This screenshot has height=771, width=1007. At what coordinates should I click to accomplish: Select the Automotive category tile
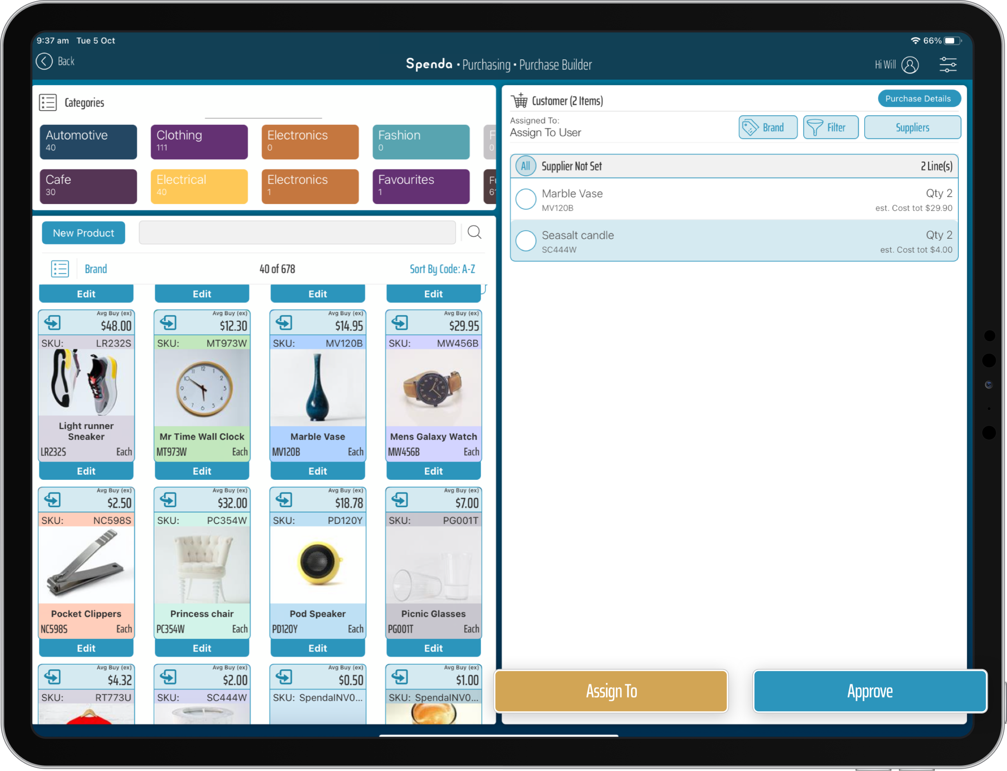[88, 142]
